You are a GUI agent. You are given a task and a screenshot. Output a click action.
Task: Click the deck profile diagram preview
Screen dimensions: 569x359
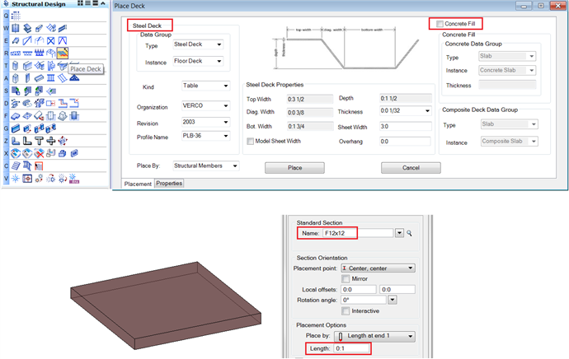coord(346,49)
